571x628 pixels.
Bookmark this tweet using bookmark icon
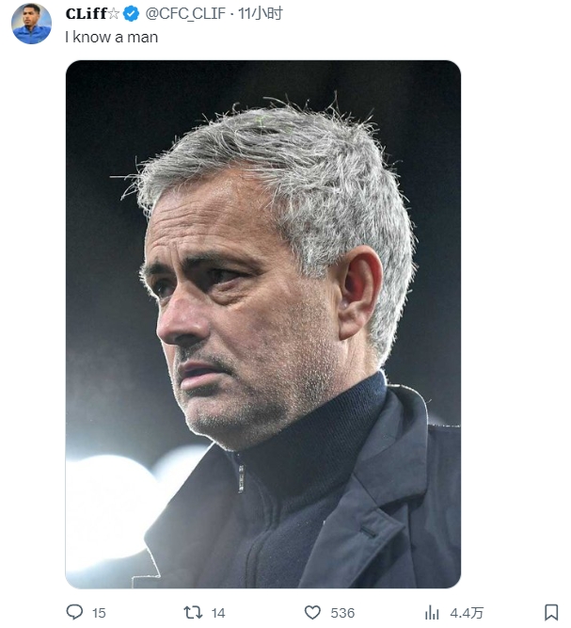[x=551, y=612]
